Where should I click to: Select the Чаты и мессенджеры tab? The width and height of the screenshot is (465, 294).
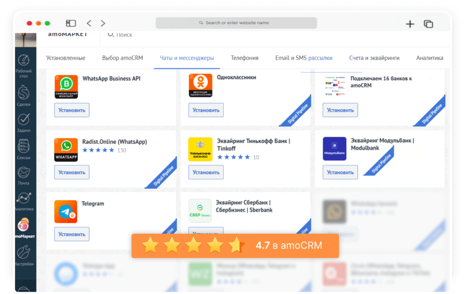pos(187,58)
